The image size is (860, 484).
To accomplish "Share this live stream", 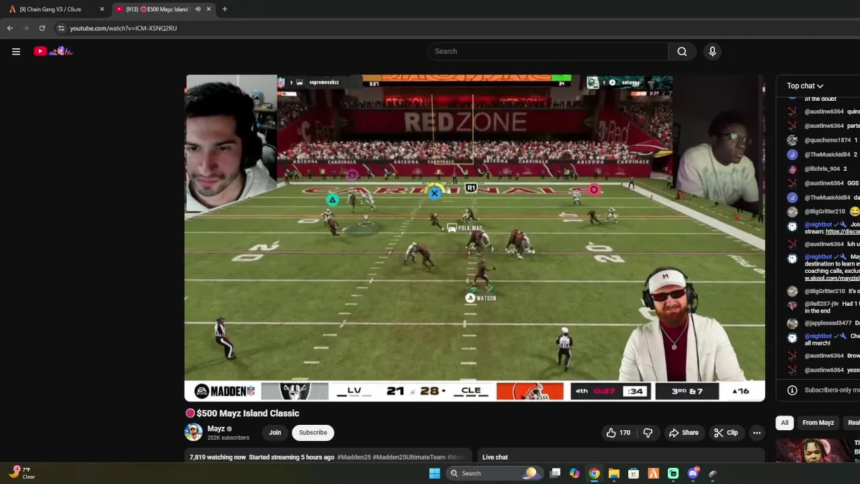I will (x=683, y=433).
